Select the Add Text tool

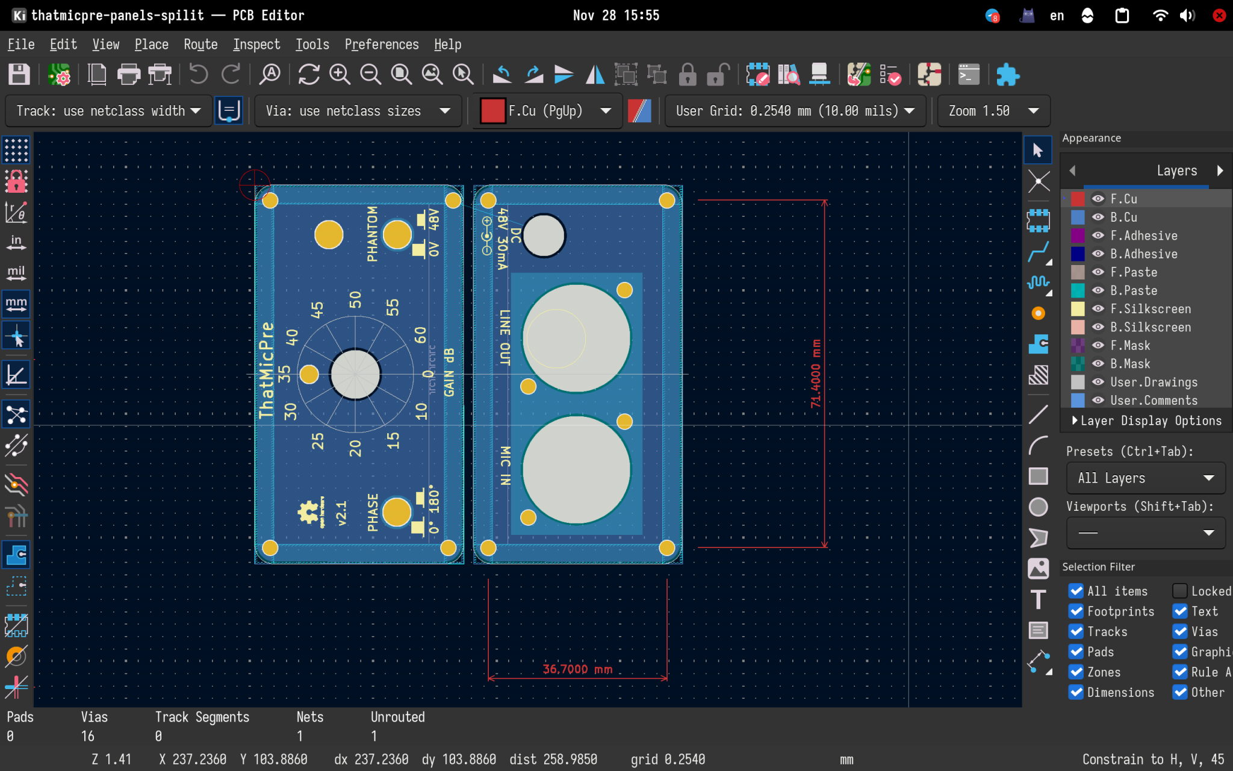coord(1038,599)
